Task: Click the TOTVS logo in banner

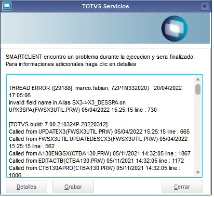Action: 175,29
